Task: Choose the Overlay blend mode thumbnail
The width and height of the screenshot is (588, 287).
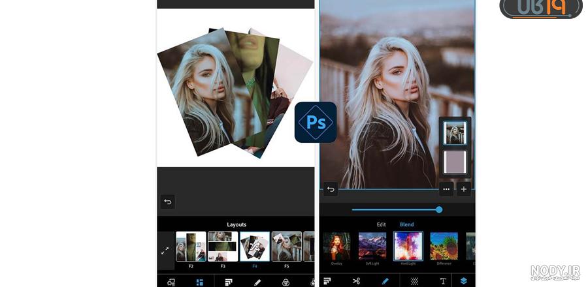Action: pyautogui.click(x=336, y=246)
